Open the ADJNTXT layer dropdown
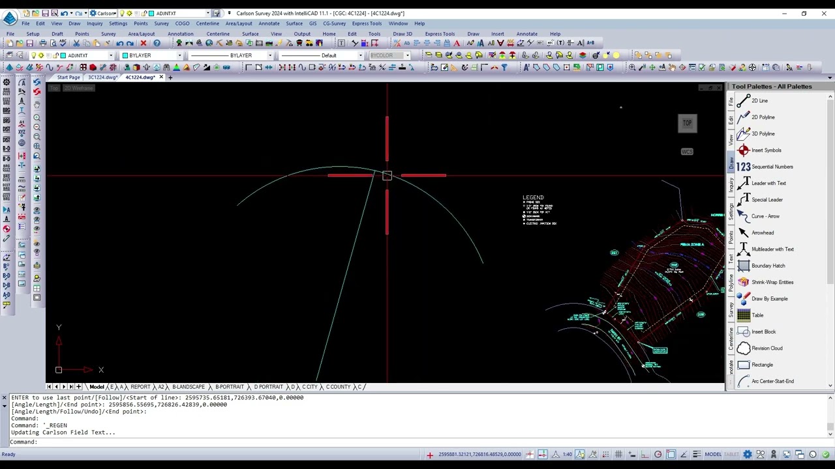The height and width of the screenshot is (469, 835). (111, 55)
